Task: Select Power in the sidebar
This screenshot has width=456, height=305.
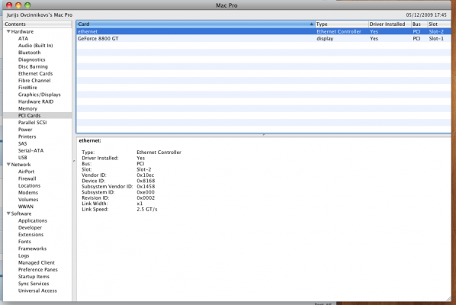Action: 25,130
